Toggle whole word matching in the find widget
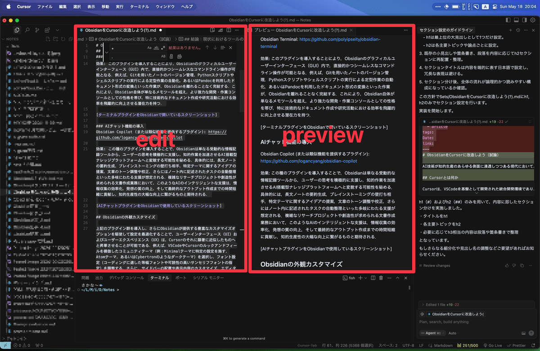Viewport: 540px width, 351px height. pos(157,48)
